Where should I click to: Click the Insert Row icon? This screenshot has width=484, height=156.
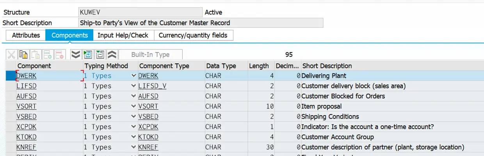coord(48,55)
